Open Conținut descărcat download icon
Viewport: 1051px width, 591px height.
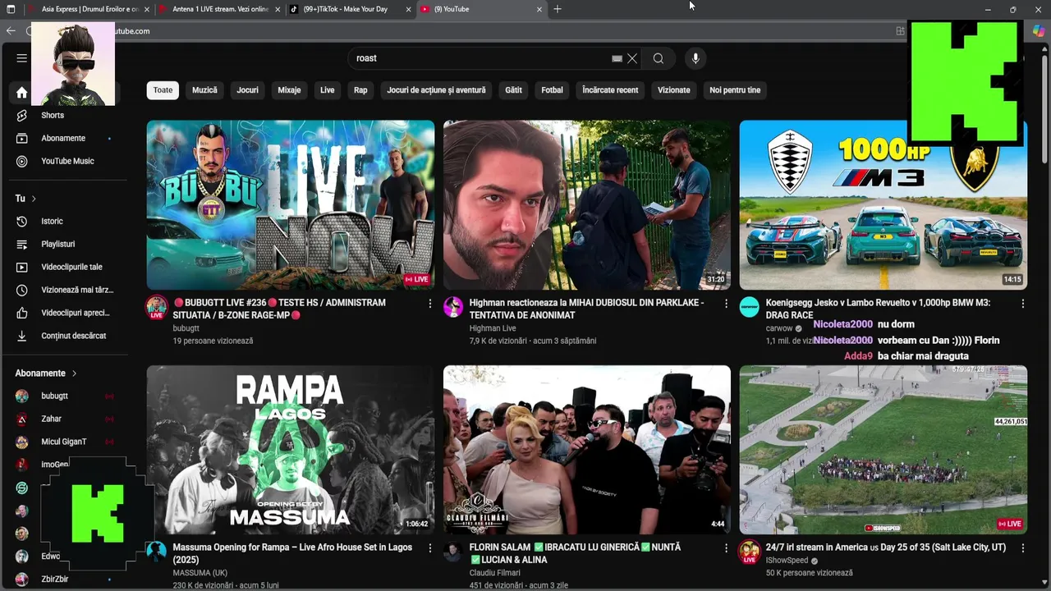coord(22,336)
